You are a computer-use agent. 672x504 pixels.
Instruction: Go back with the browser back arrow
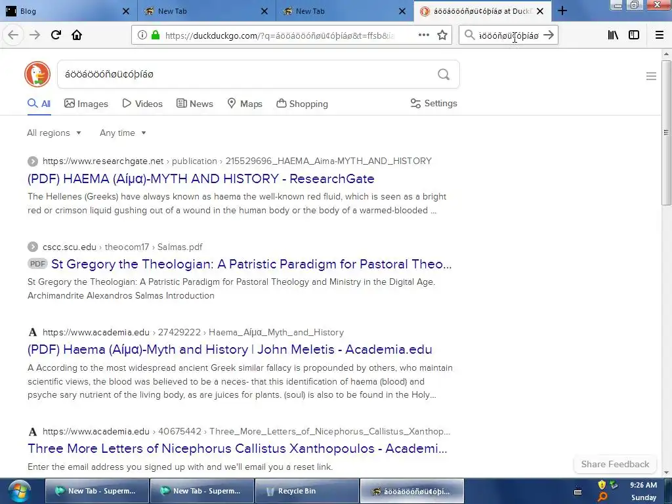coord(13,35)
